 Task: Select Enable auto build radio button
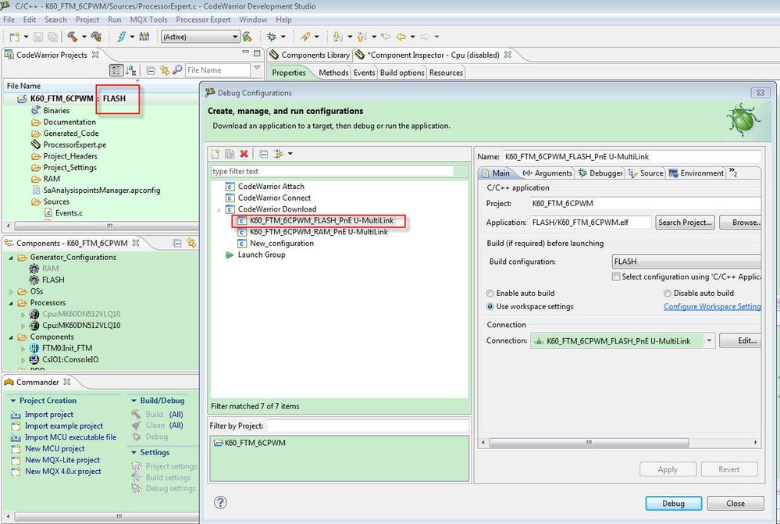coord(490,293)
